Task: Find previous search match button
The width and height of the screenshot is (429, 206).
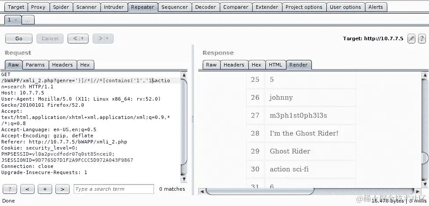Action: click(27, 189)
